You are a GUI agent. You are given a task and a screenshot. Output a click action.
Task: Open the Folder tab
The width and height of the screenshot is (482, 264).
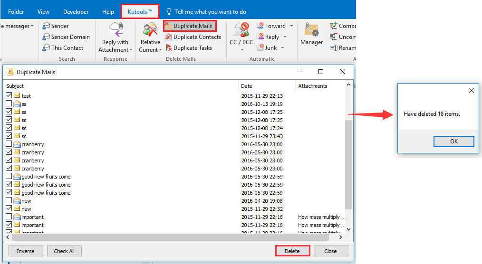click(16, 12)
